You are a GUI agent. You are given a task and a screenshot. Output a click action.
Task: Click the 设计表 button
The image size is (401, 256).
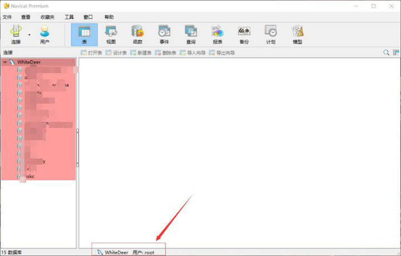coord(116,53)
